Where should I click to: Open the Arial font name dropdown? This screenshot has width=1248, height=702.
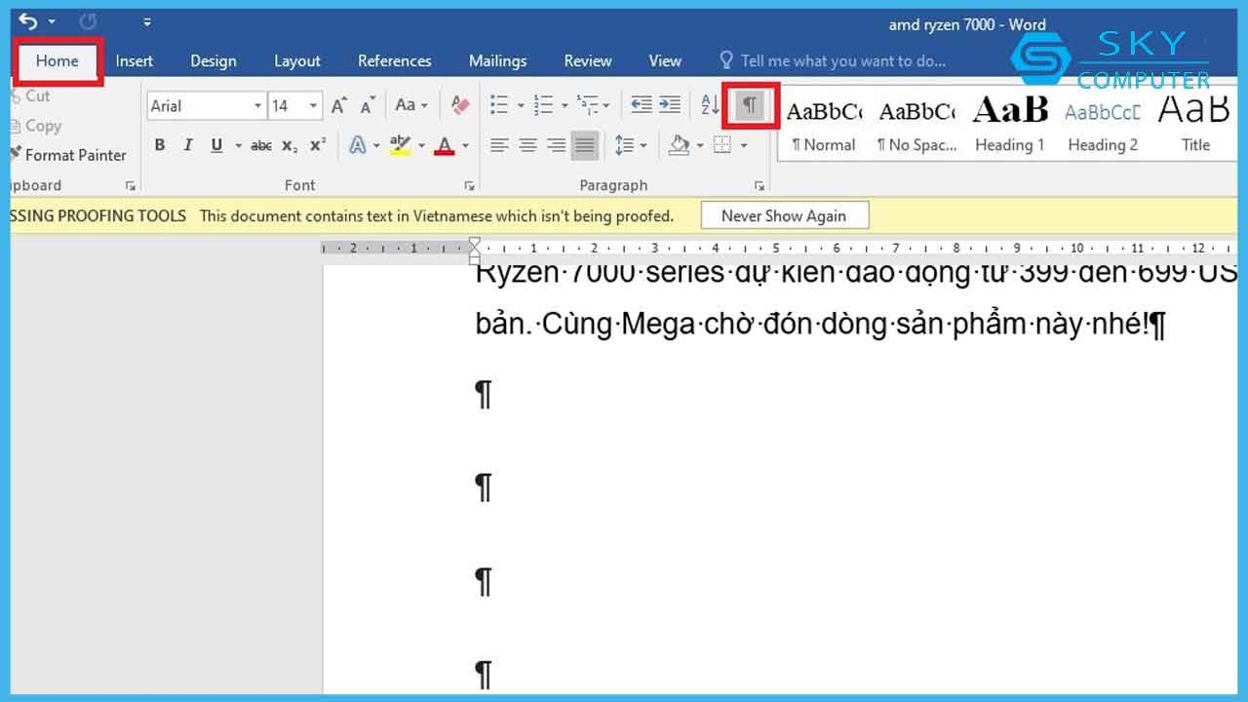click(x=257, y=106)
